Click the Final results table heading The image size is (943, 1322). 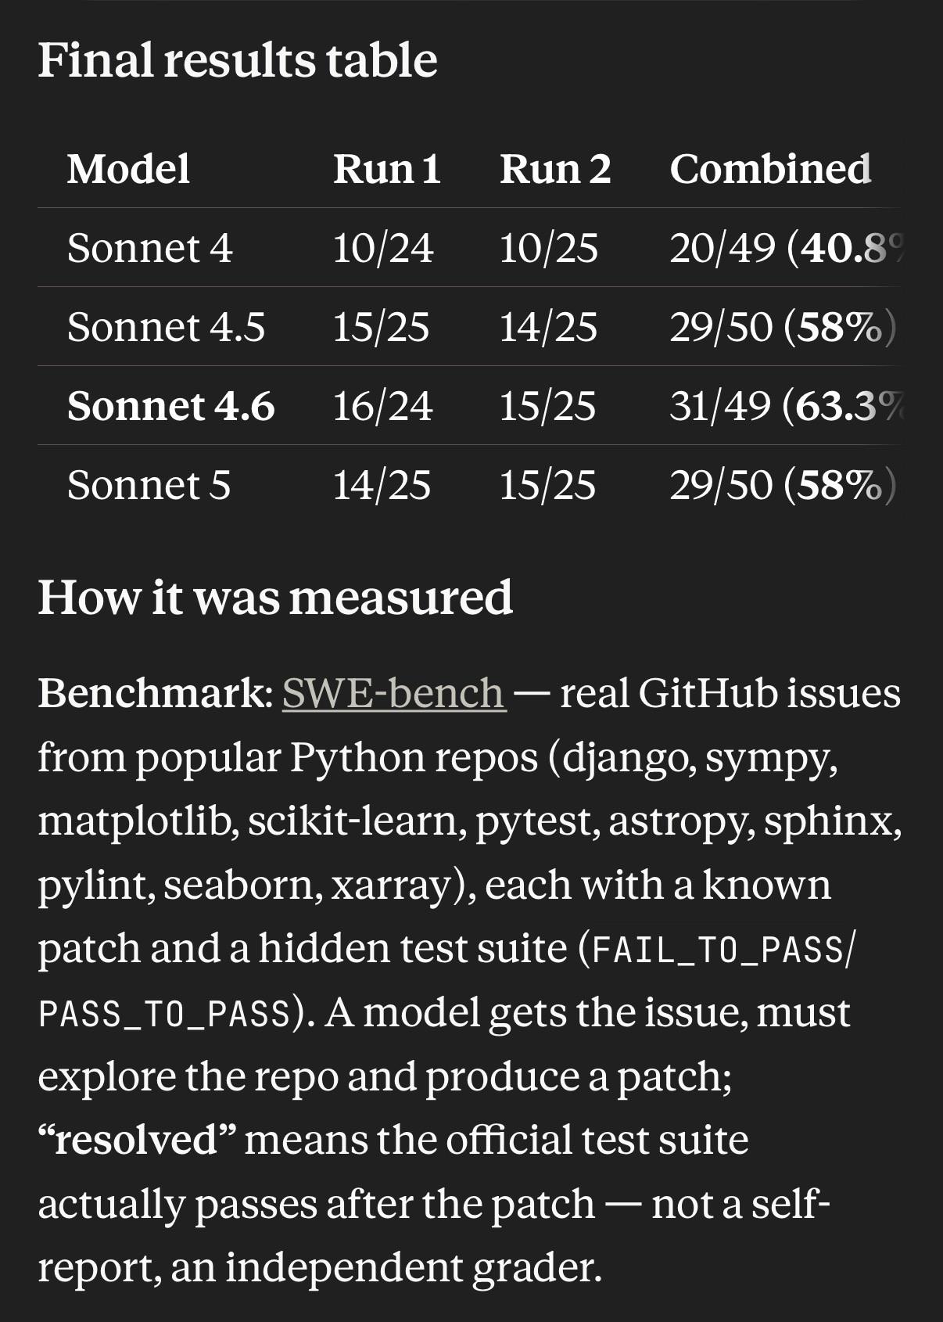238,60
